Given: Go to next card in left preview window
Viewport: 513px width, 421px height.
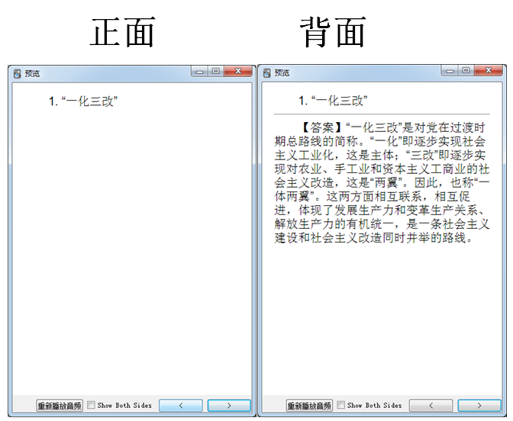Looking at the screenshot, I should [229, 405].
